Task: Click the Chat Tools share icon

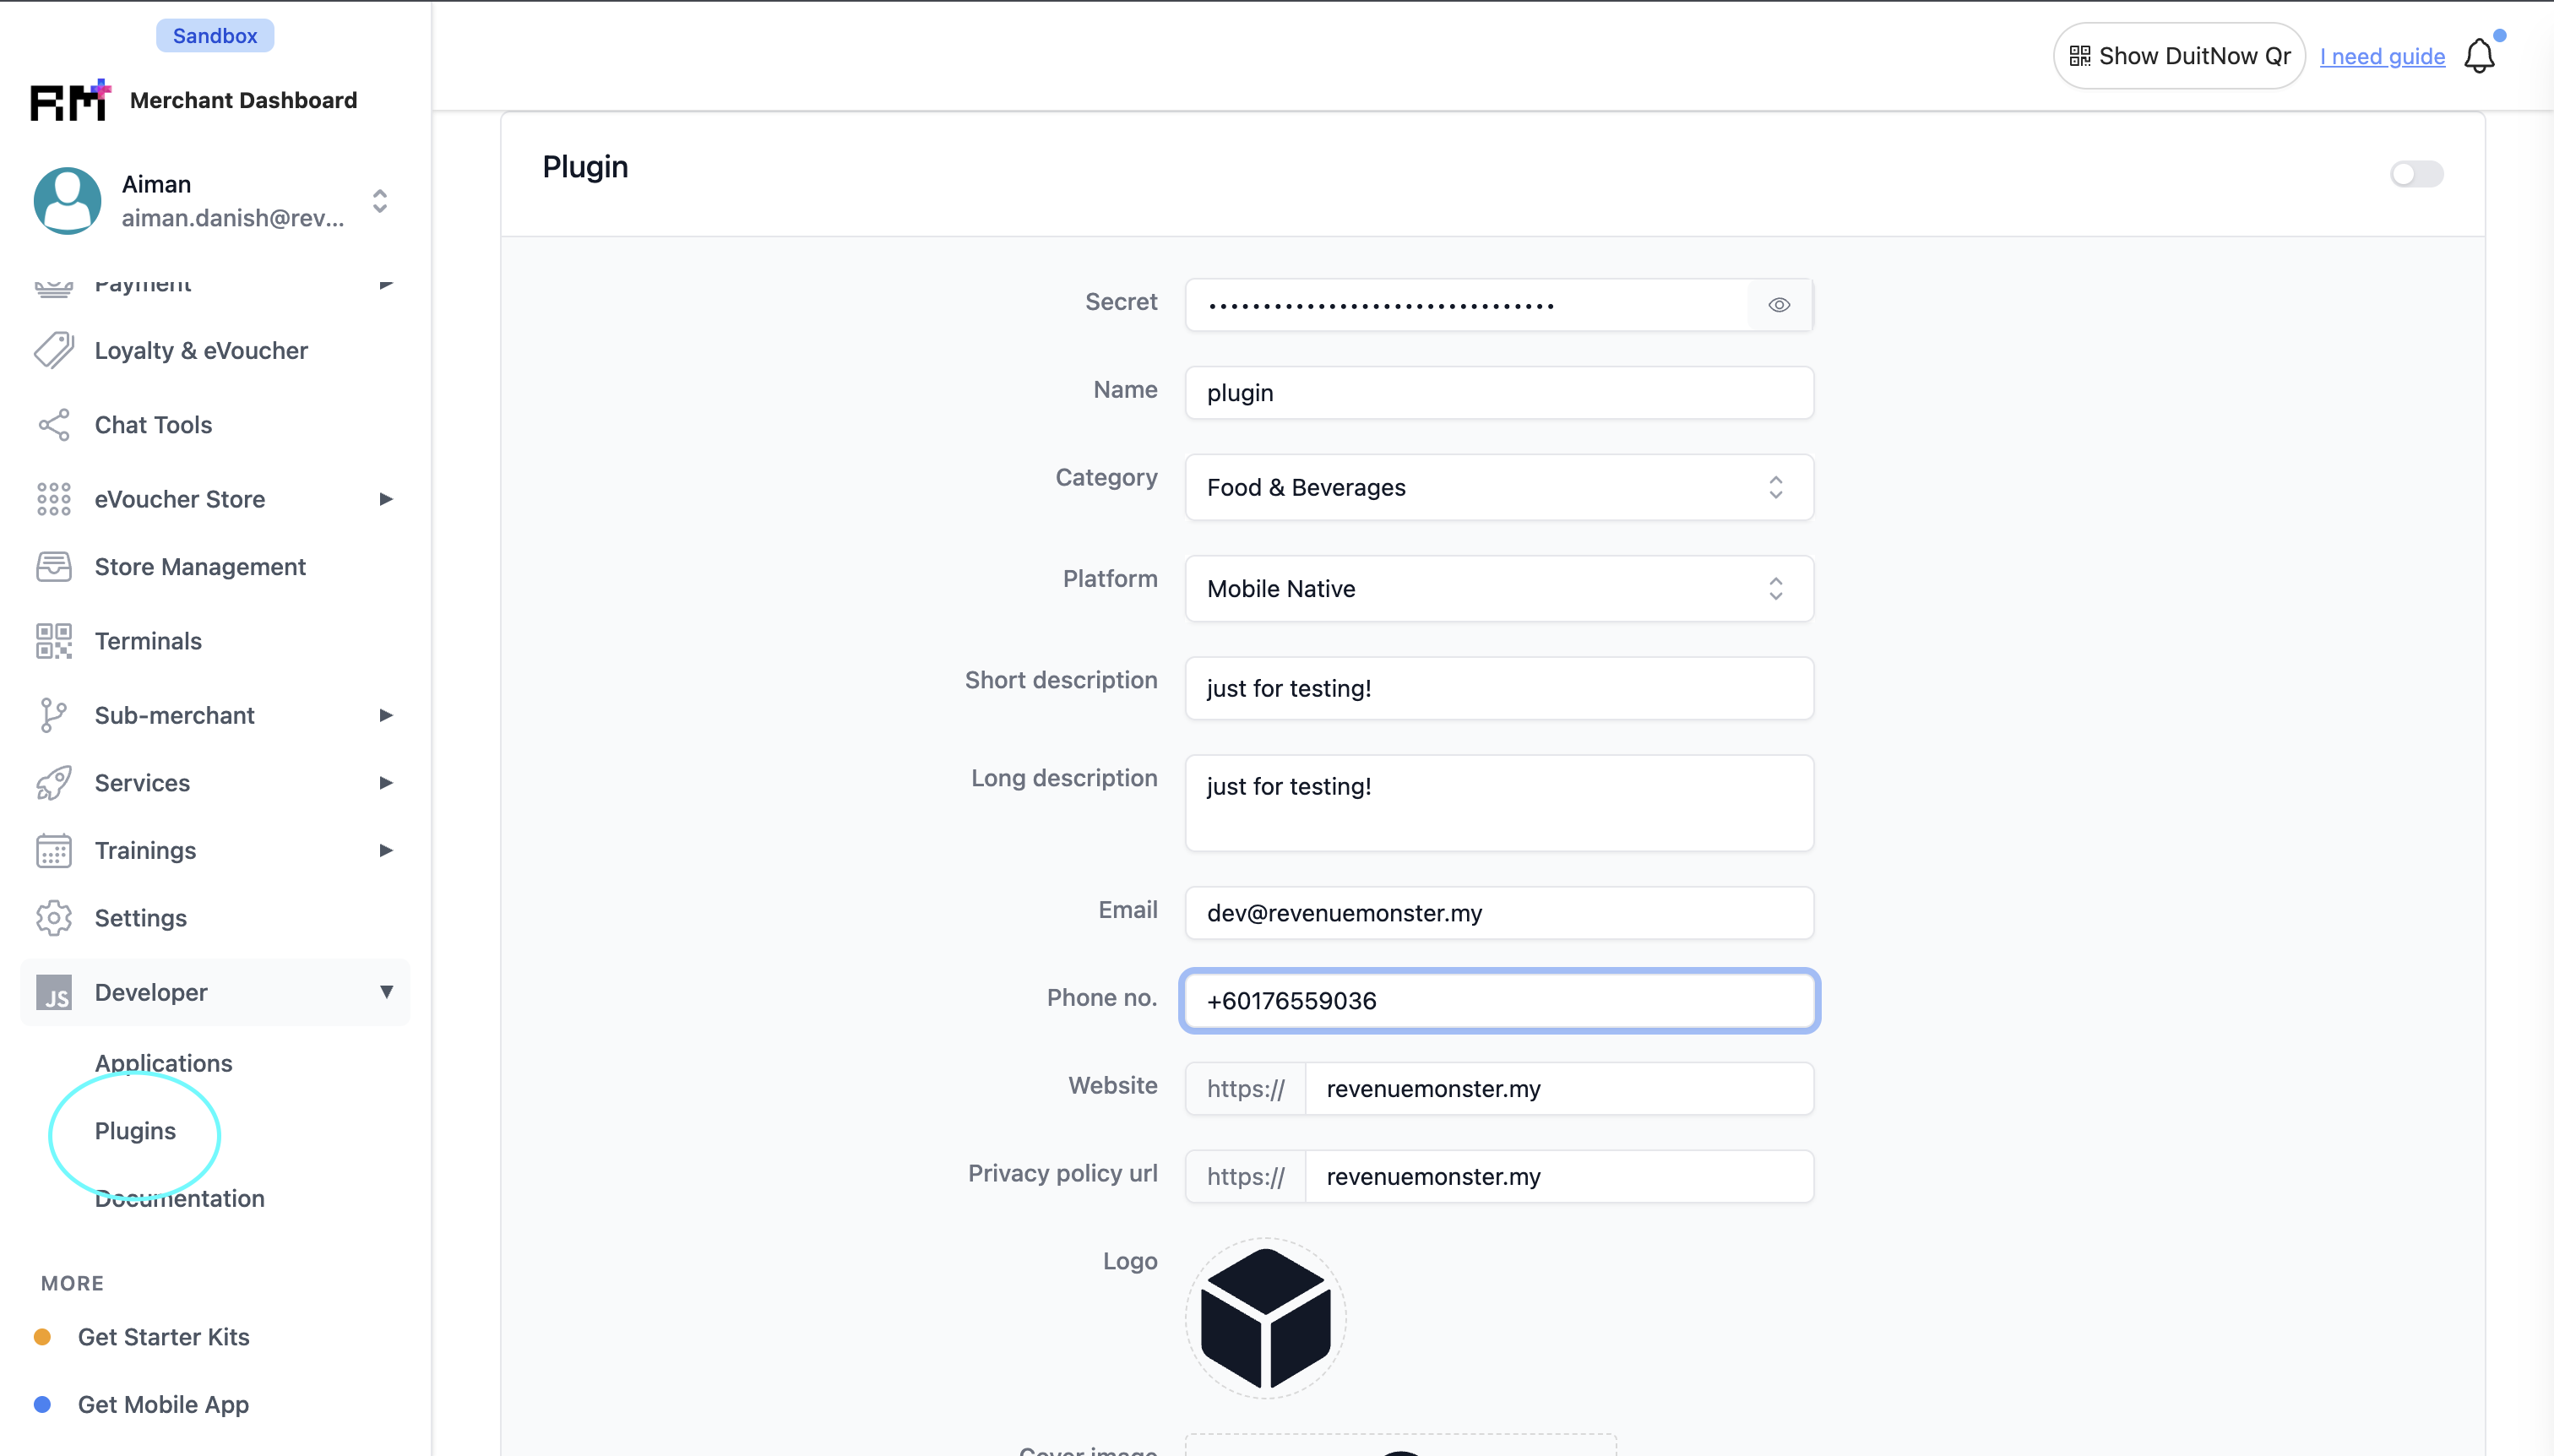Action: point(54,425)
